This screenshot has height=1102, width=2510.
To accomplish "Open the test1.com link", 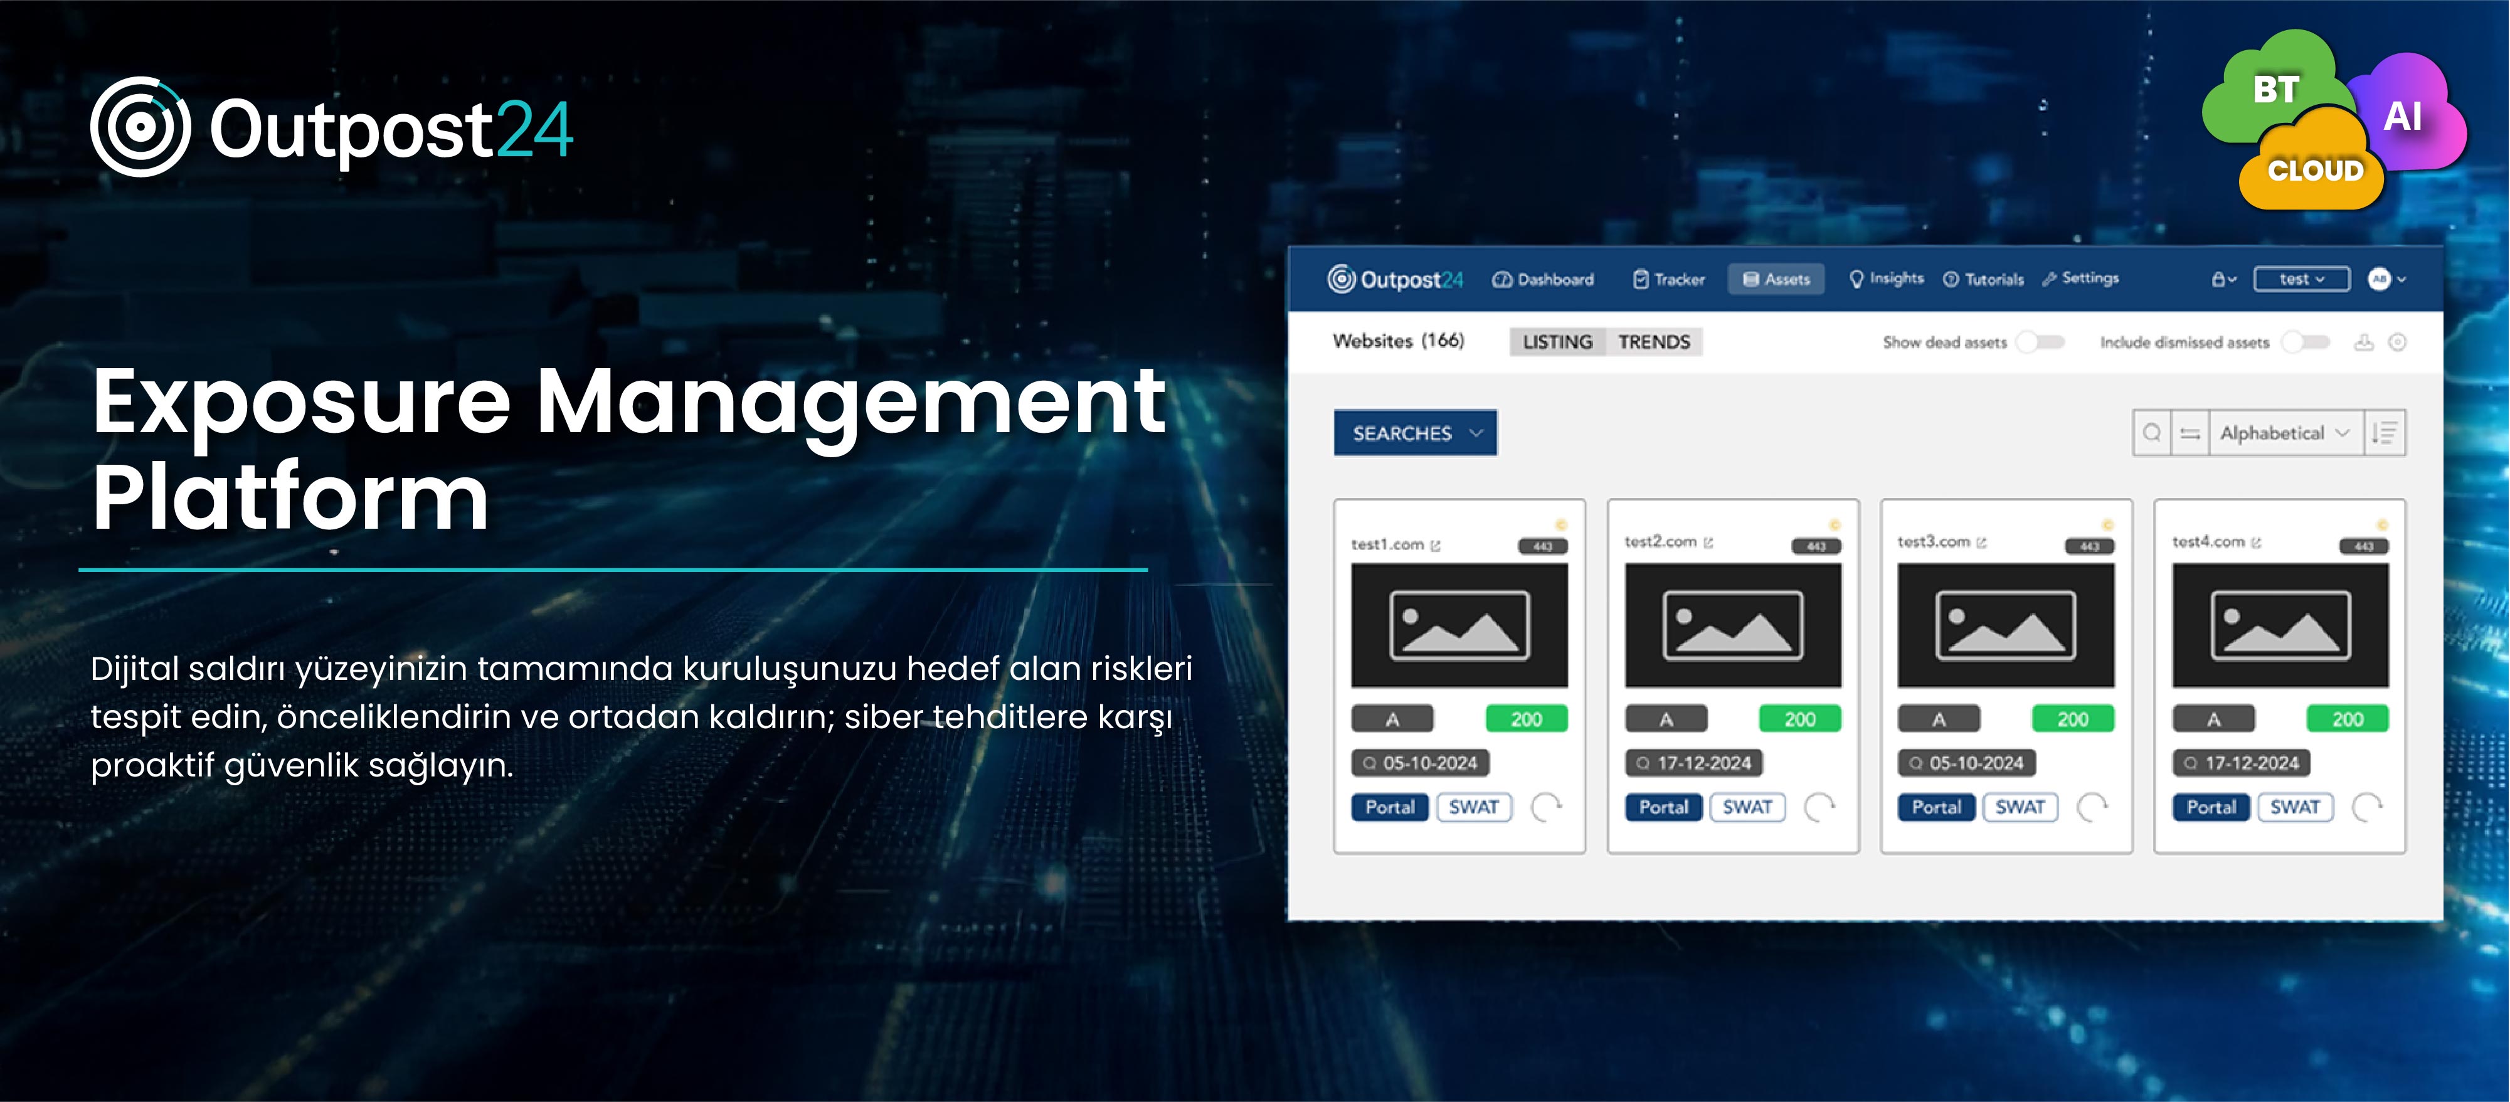I will [x=1395, y=544].
